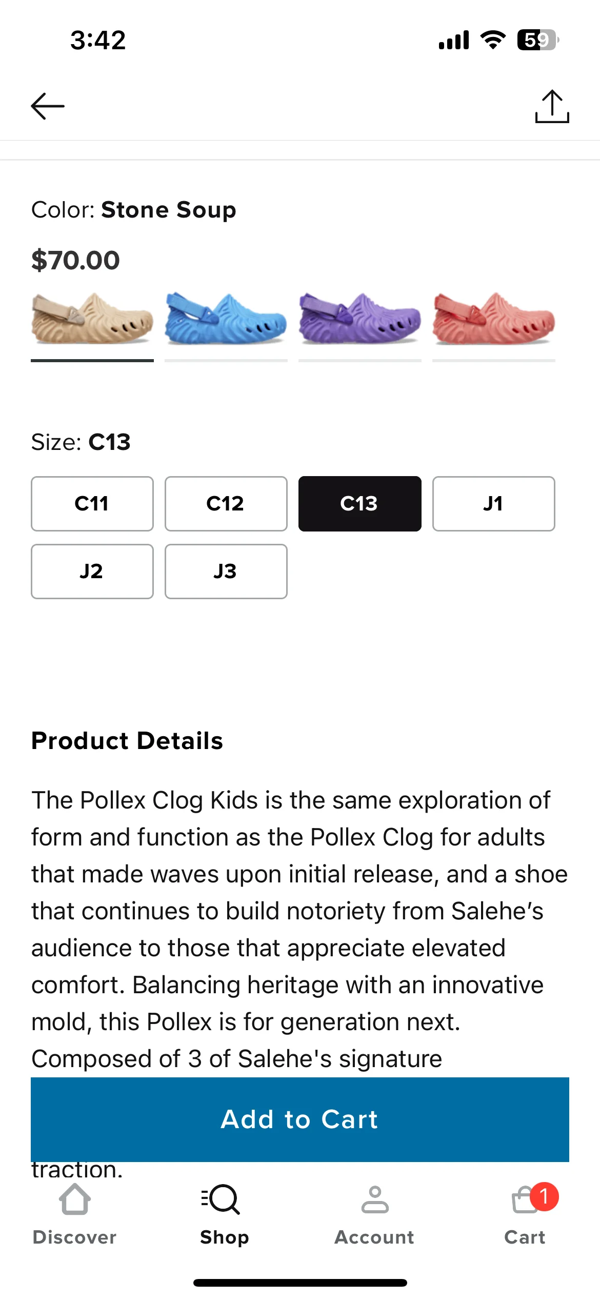Tap the battery status indicator
This screenshot has height=1299, width=600.
point(537,40)
